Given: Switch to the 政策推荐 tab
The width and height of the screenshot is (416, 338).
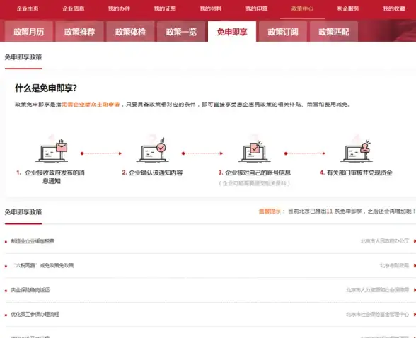Looking at the screenshot, I should coord(79,32).
